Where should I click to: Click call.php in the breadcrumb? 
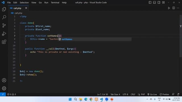(x=18, y=13)
